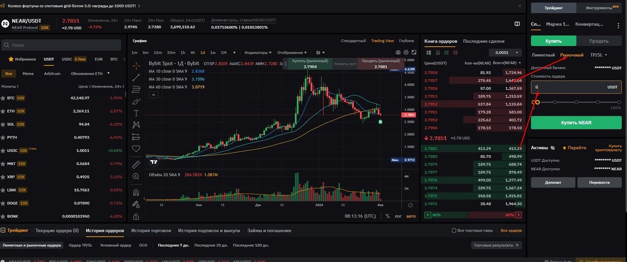
Task: Click the 'Купить NEAR' button
Action: [576, 122]
